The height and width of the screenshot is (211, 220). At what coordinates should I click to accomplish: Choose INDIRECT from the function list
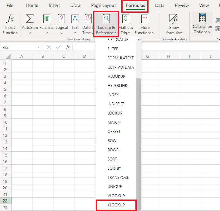tap(116, 104)
